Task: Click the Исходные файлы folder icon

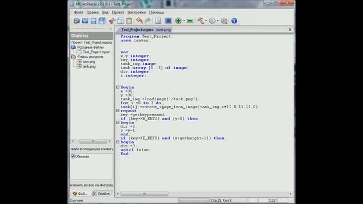Action: click(x=73, y=47)
